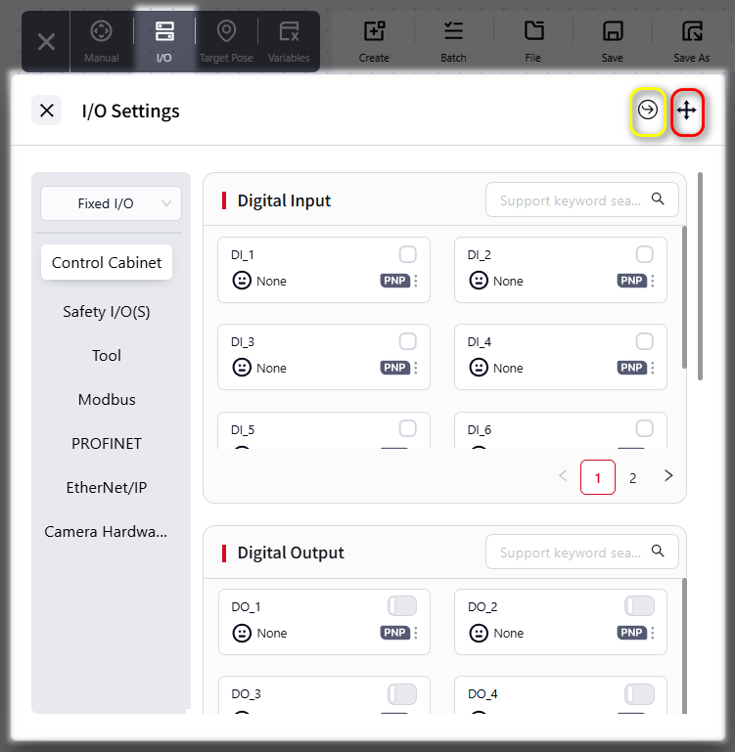Toggle the DO_2 output switch

[x=639, y=606]
